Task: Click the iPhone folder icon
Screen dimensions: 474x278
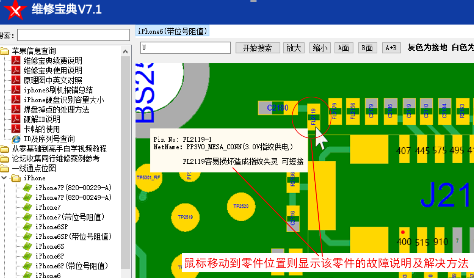Action: coord(16,178)
